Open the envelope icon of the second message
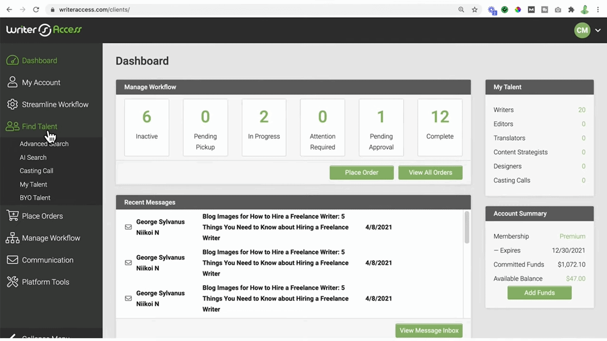Screen dimensions: 607x341 pyautogui.click(x=128, y=263)
